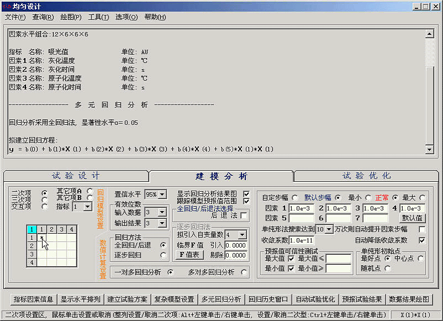The width and height of the screenshot is (443, 321).
Task: Open the 文件(F) menu
Action: pos(15,17)
